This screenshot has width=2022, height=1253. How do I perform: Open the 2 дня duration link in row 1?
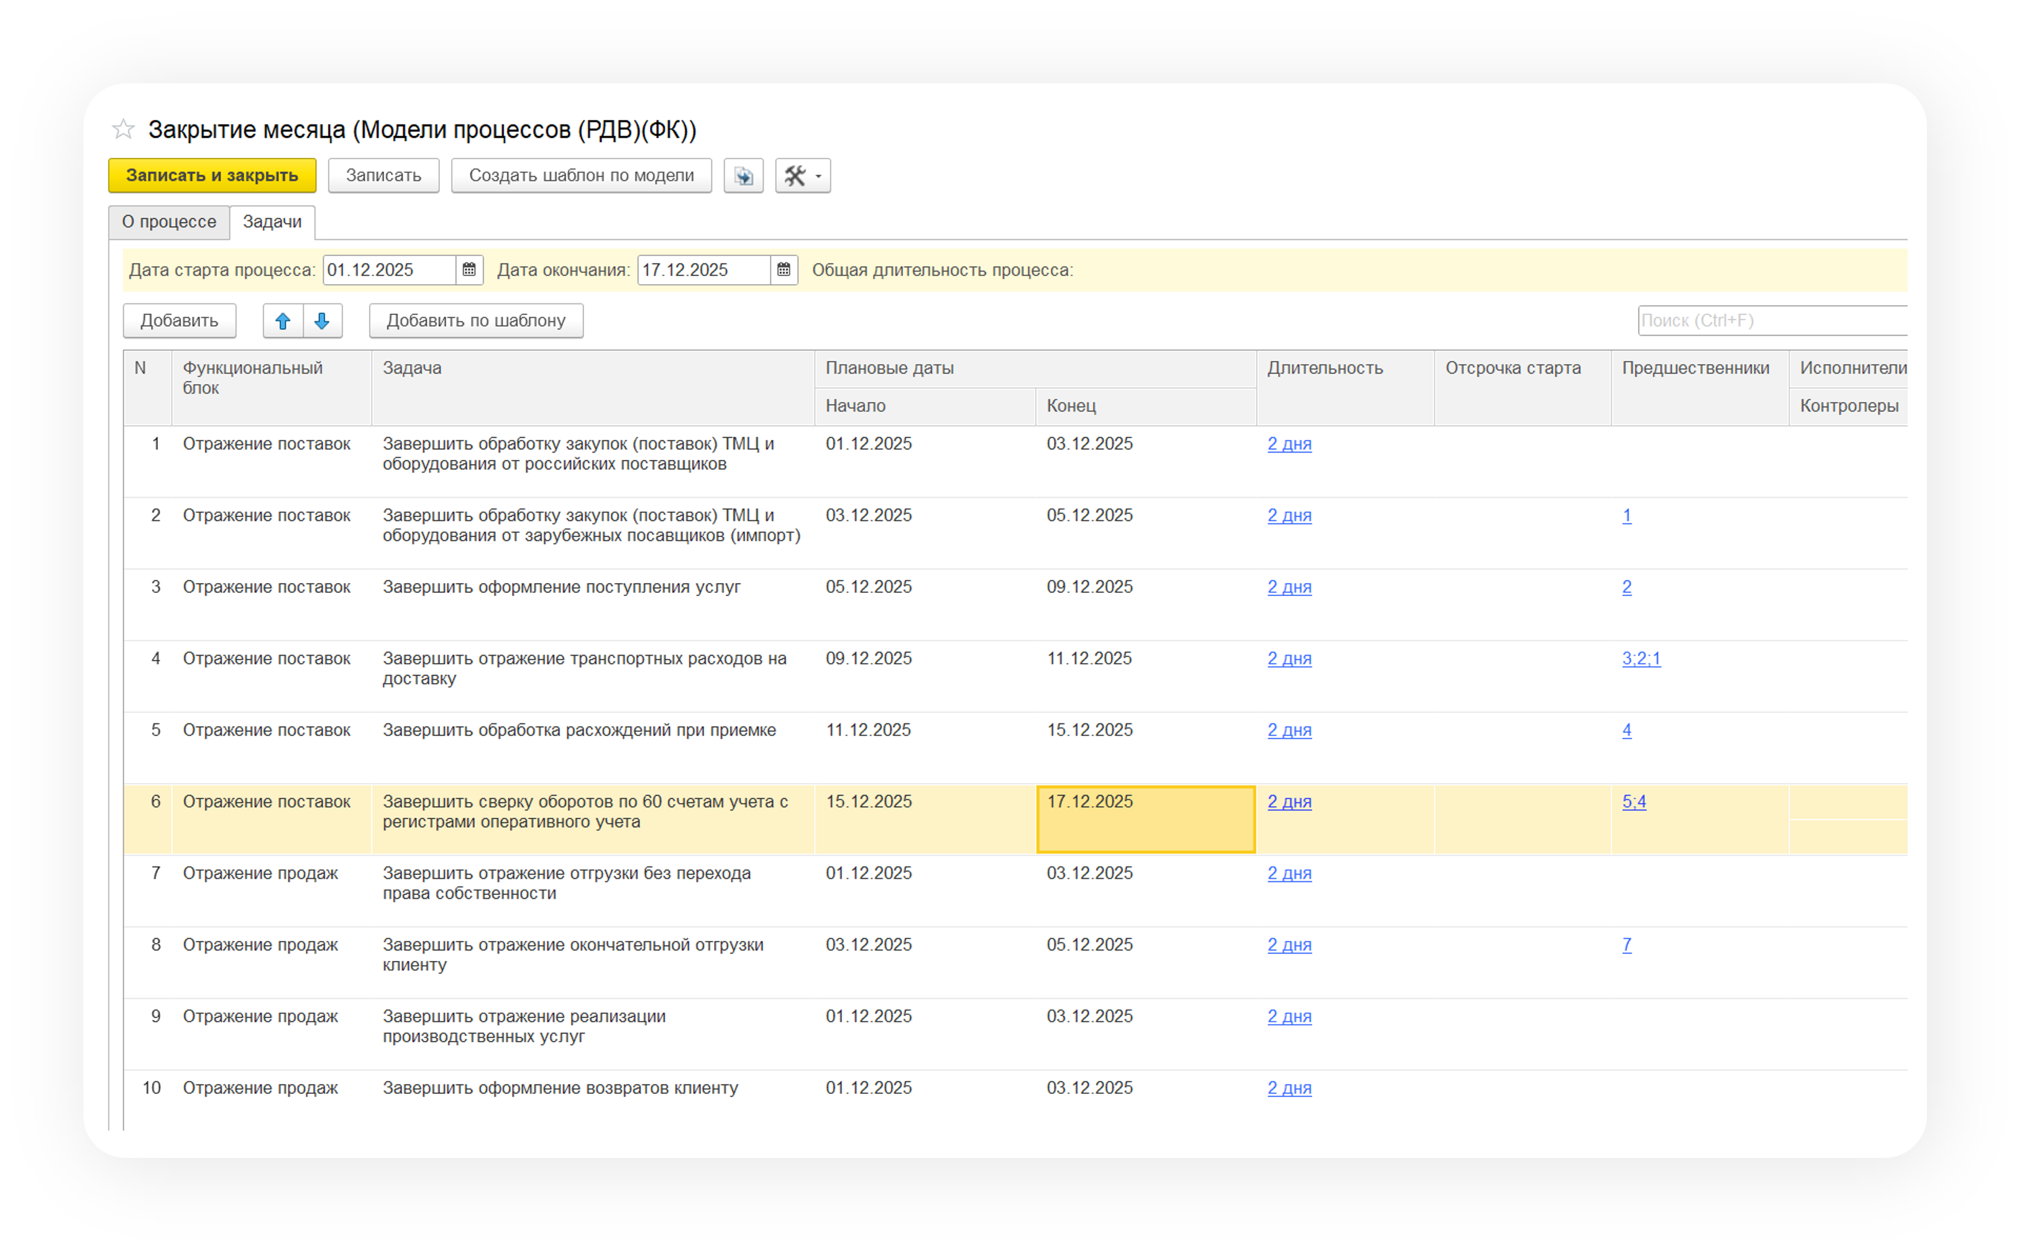[1289, 444]
